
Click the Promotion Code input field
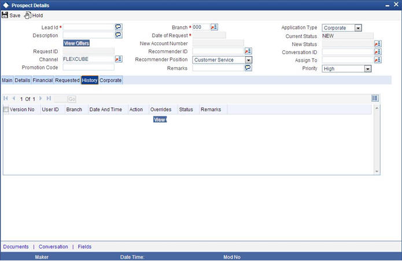(x=88, y=67)
